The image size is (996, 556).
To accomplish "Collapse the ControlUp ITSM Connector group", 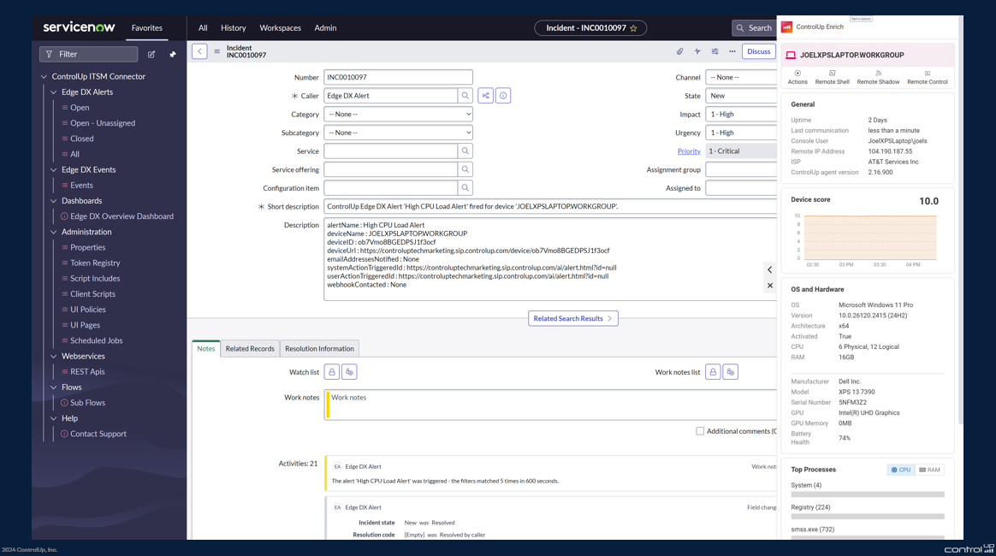I will click(x=44, y=77).
